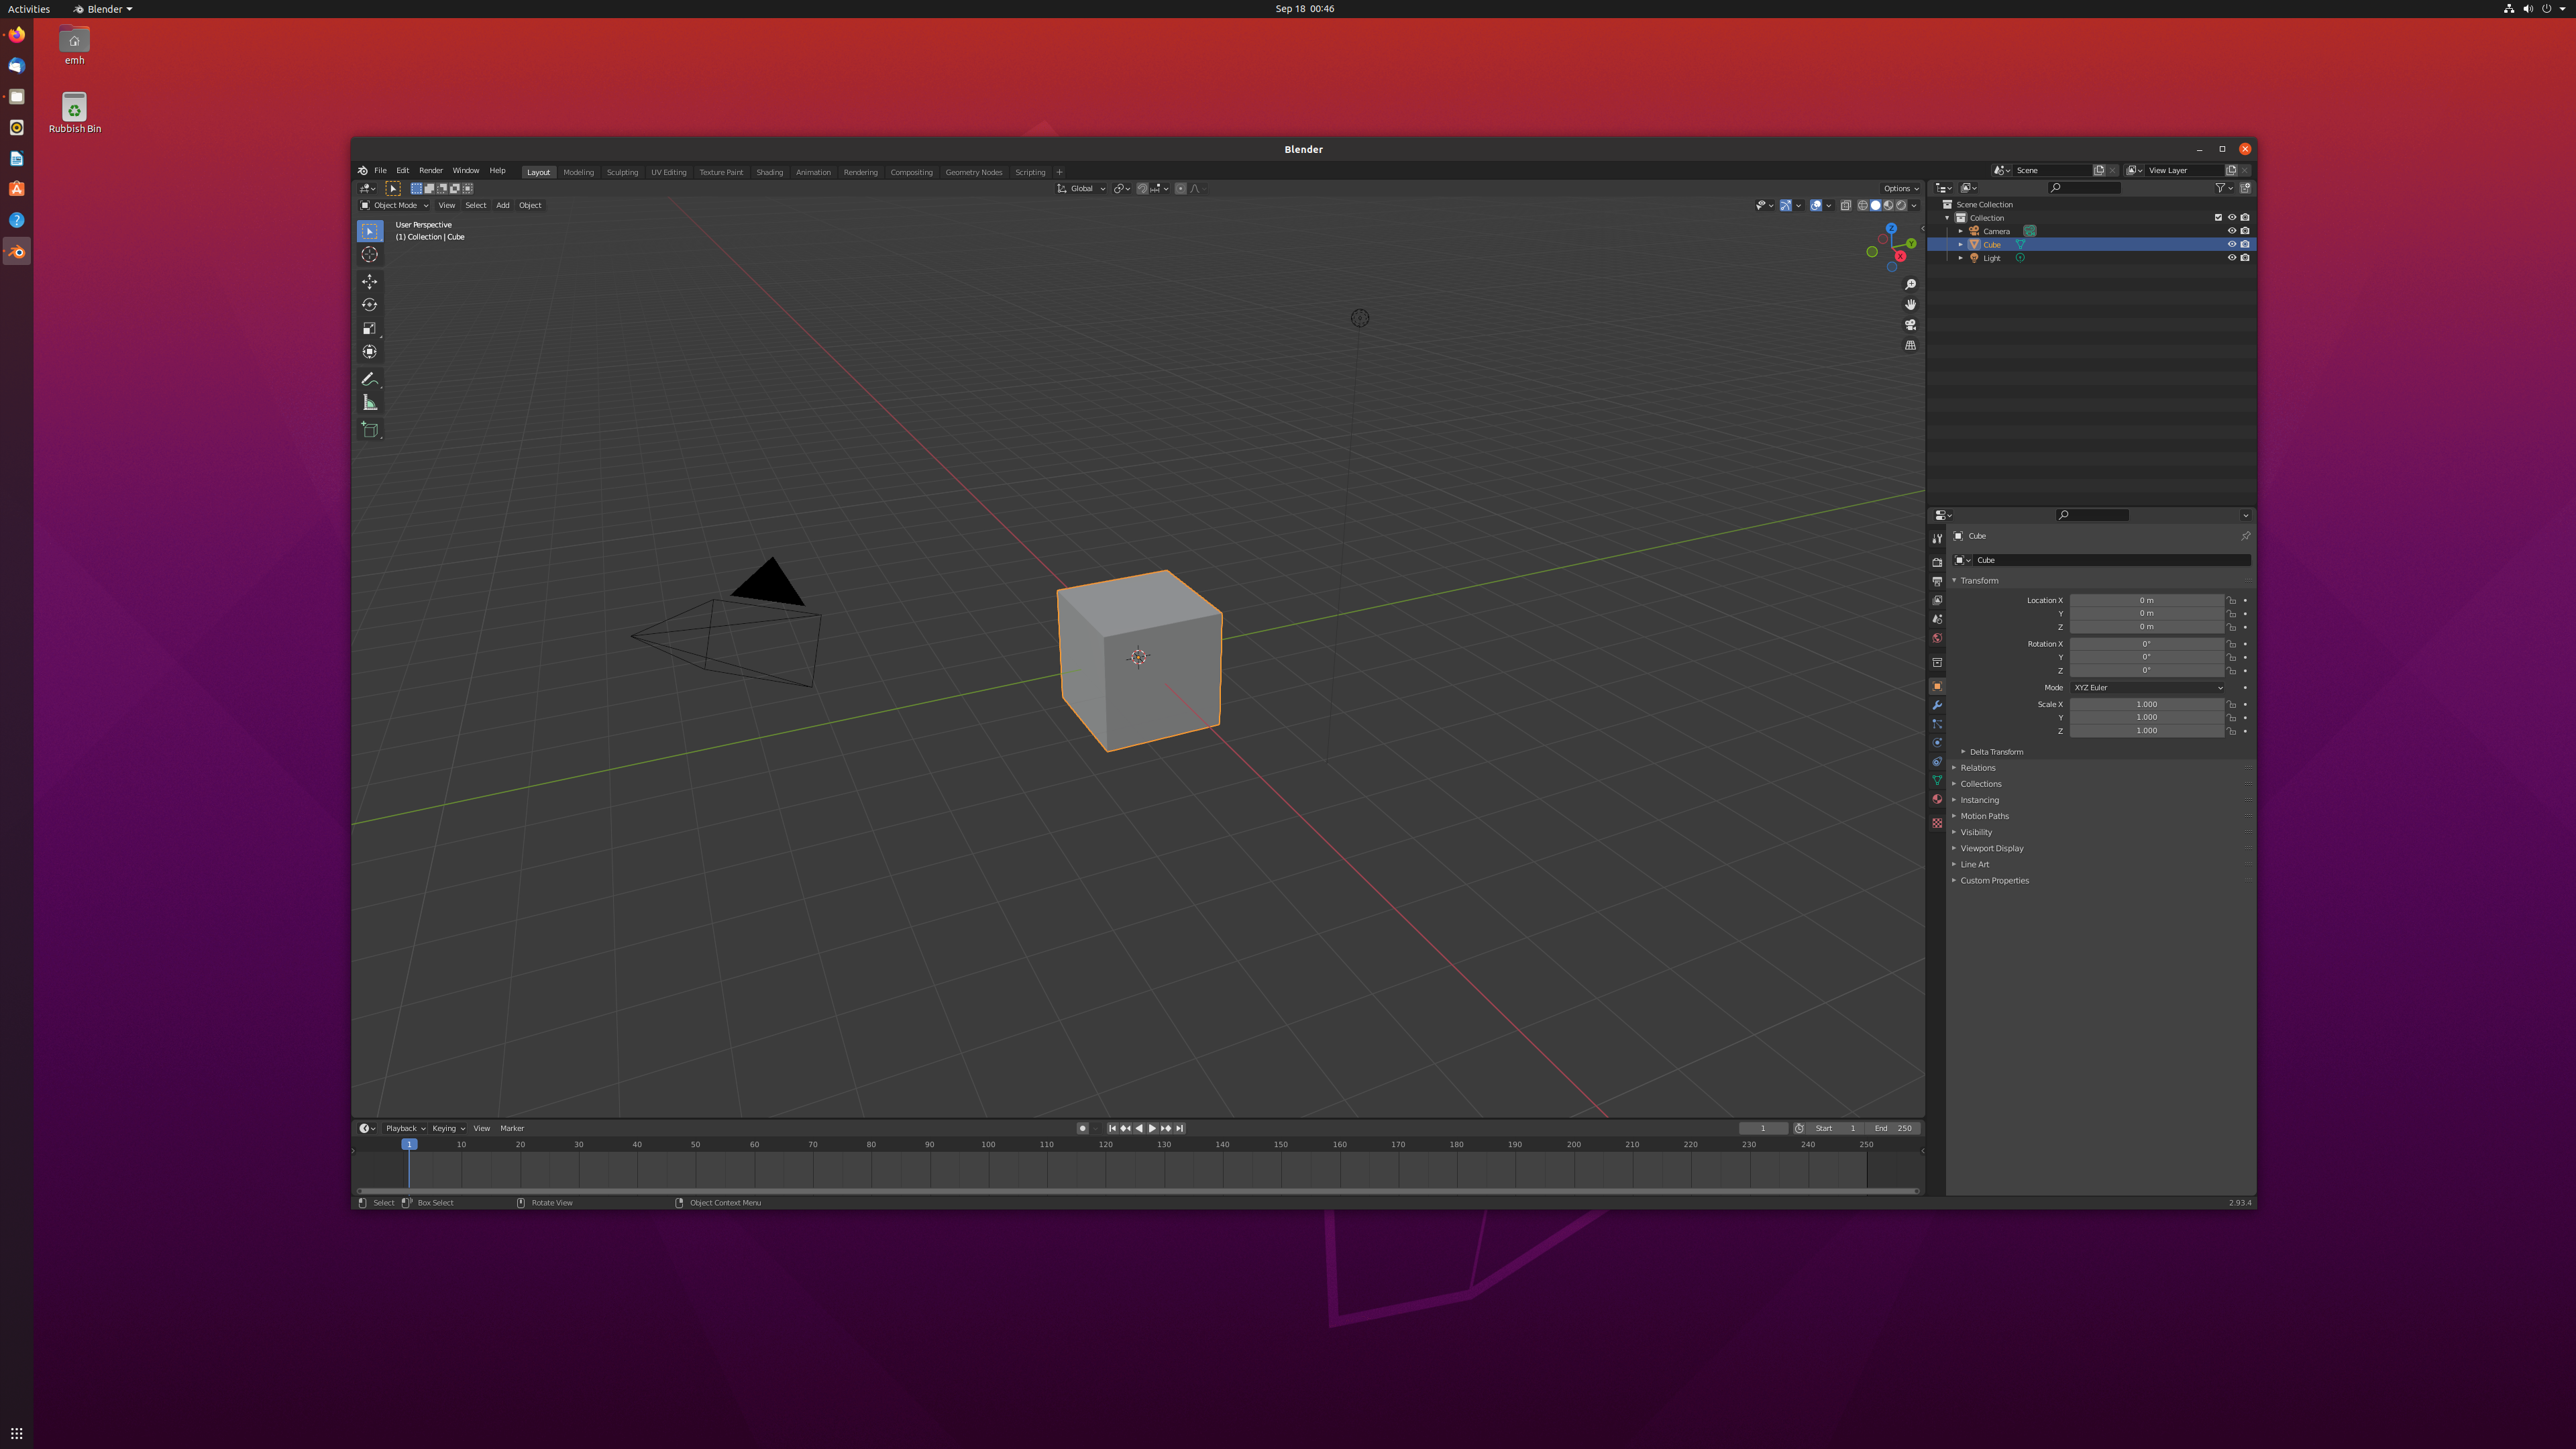Open the Material properties tab

pyautogui.click(x=1937, y=800)
